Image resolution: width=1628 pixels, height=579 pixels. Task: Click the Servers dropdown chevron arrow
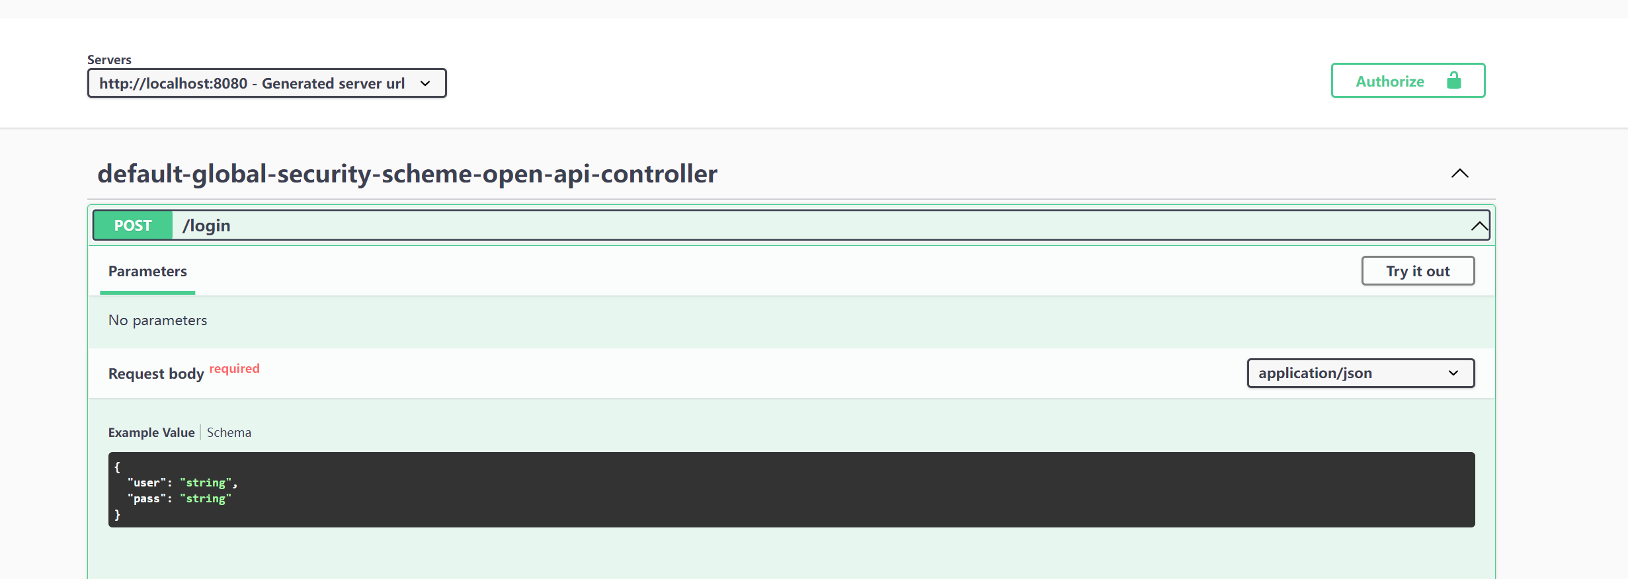click(x=425, y=83)
